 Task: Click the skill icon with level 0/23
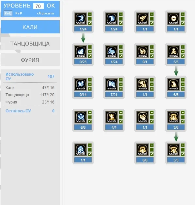(x=81, y=51)
